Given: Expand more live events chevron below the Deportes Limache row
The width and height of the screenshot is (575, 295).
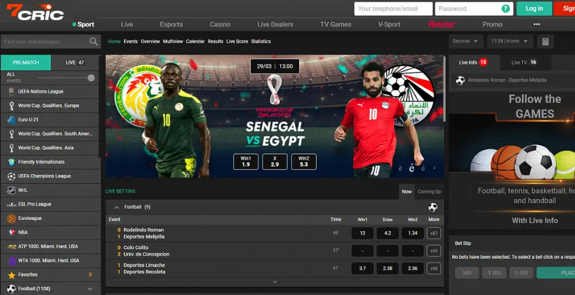Looking at the screenshot, I should coord(274,282).
